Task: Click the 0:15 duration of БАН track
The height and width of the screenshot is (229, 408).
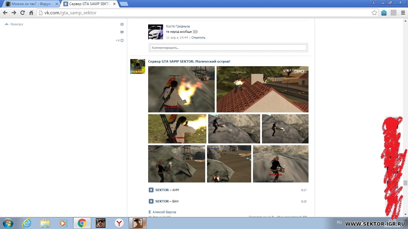Action: click(304, 202)
